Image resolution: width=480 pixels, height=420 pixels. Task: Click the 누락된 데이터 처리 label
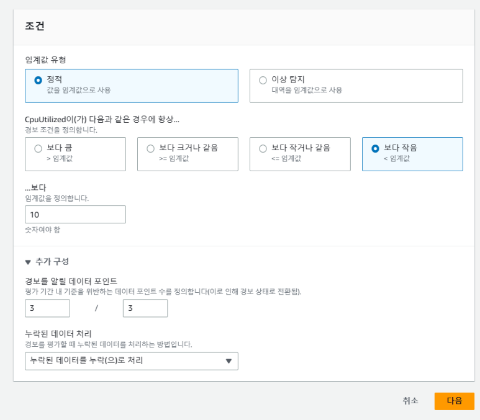point(58,334)
